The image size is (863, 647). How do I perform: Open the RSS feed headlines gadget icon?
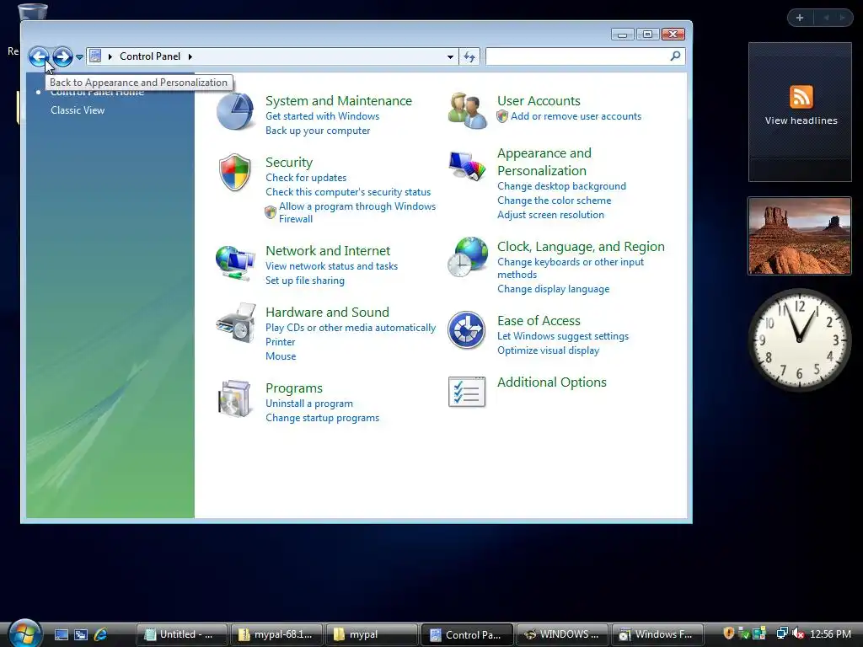801,97
